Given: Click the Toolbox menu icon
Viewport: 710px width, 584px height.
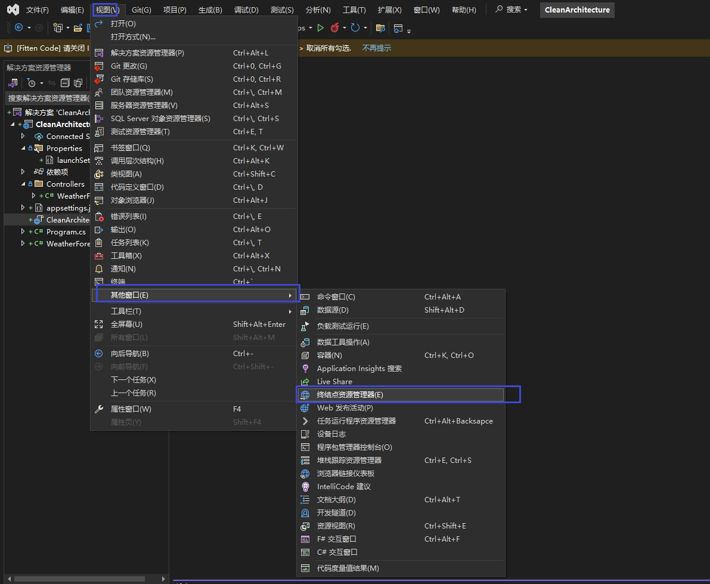Looking at the screenshot, I should click(99, 256).
